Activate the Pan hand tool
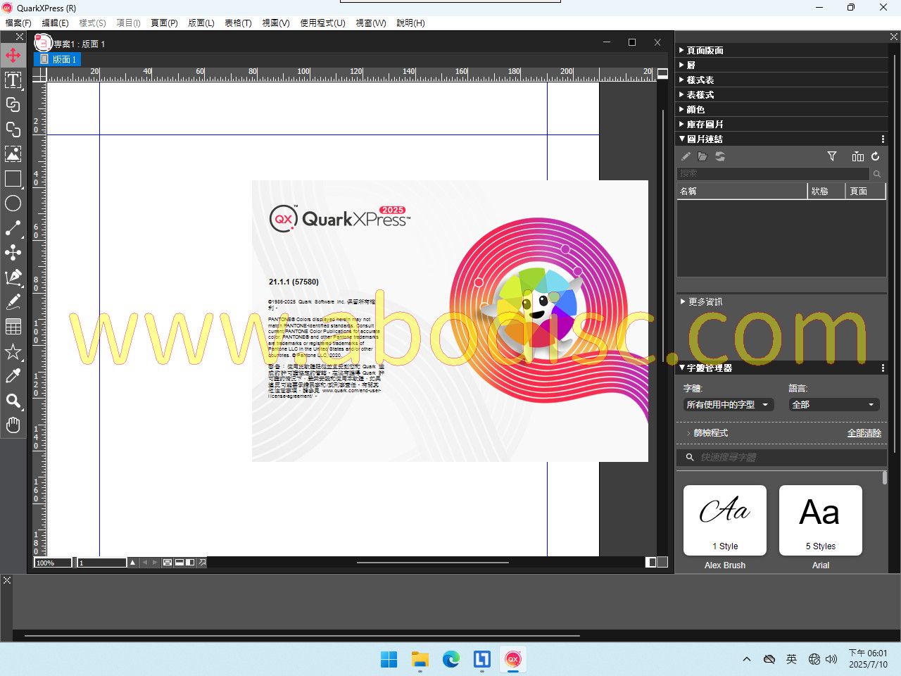901x676 pixels. click(x=13, y=425)
